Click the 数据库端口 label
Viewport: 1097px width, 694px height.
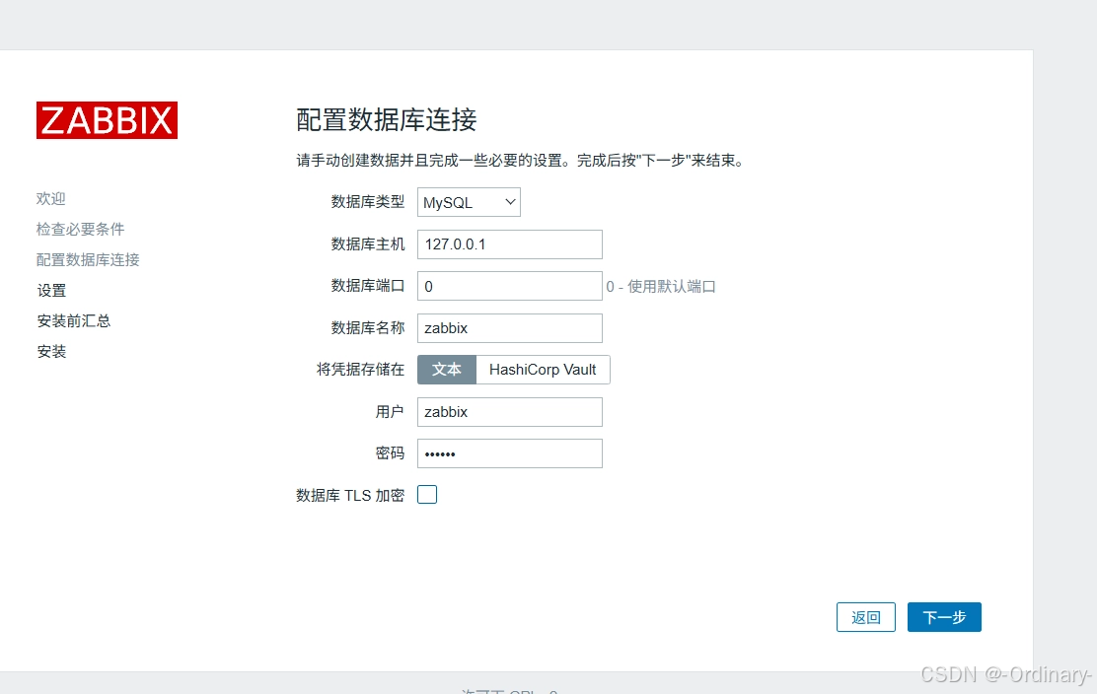pos(368,286)
